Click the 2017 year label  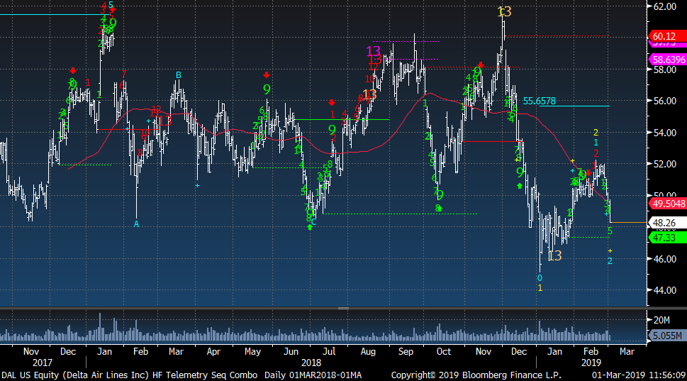tap(42, 363)
